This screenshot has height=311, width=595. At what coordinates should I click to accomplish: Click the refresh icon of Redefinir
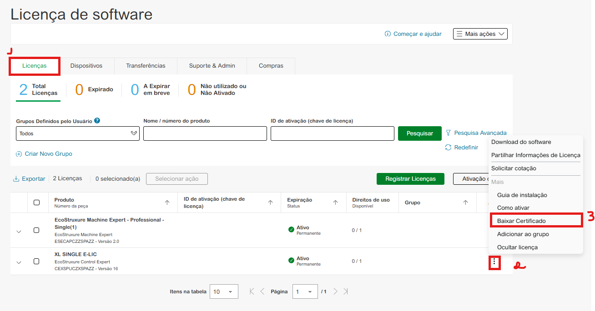(x=448, y=147)
